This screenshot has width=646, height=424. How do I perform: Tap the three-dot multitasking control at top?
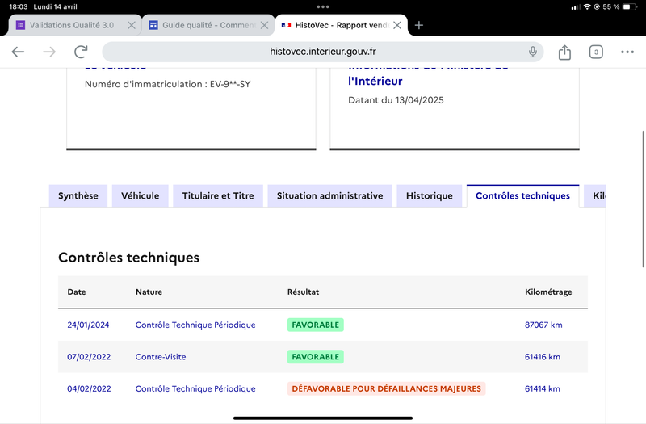323,6
